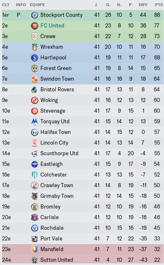Sort table by PTS column header
Screen dimensions: 164x265
tap(159, 5)
